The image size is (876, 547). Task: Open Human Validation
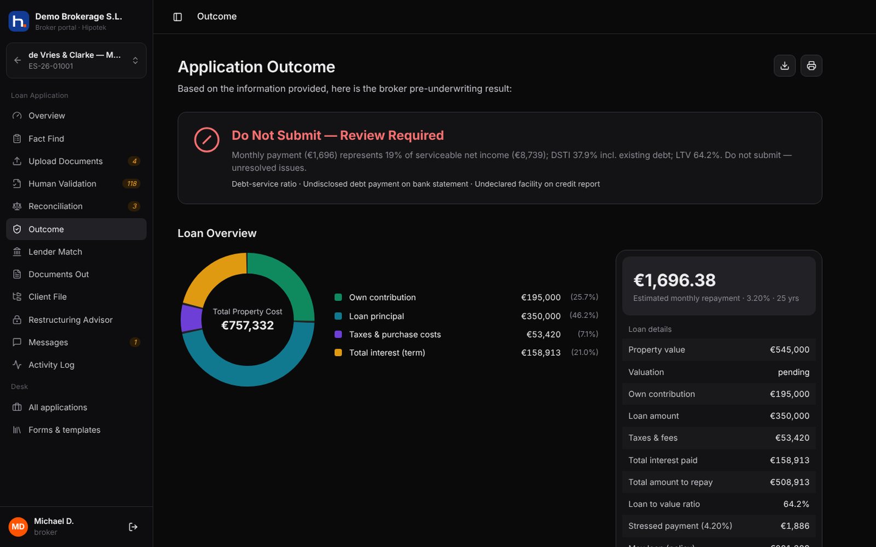click(76, 184)
